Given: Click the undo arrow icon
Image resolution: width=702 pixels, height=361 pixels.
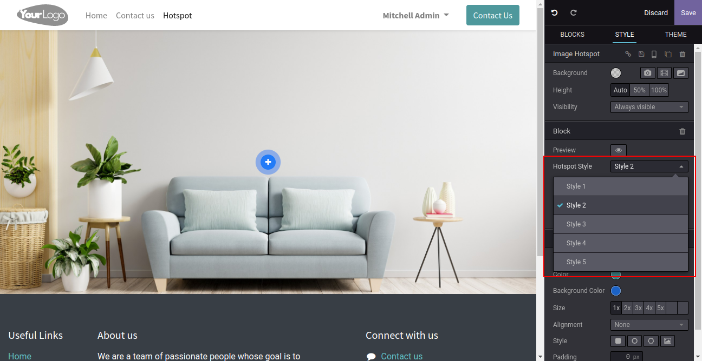Looking at the screenshot, I should [x=555, y=12].
